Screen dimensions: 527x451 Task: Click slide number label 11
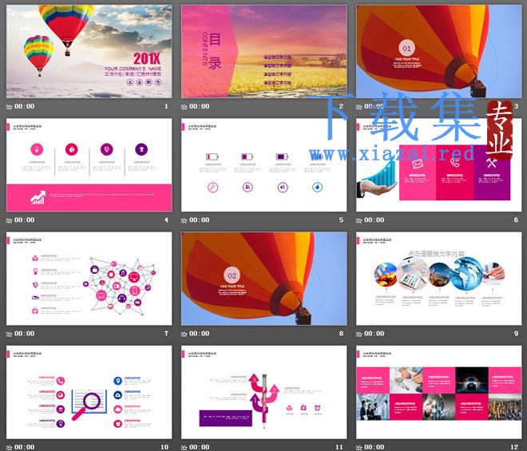tap(339, 447)
